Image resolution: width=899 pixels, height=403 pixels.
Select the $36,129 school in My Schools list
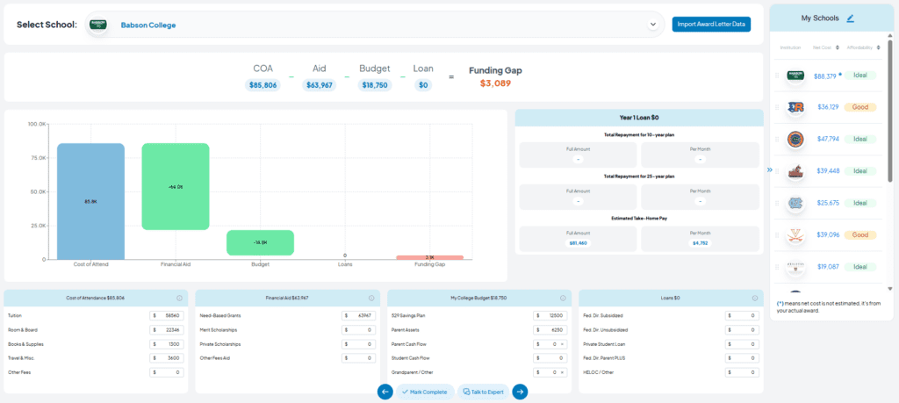(829, 107)
